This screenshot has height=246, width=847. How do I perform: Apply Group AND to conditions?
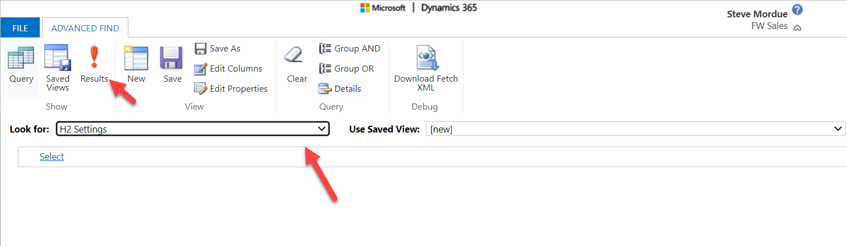350,49
